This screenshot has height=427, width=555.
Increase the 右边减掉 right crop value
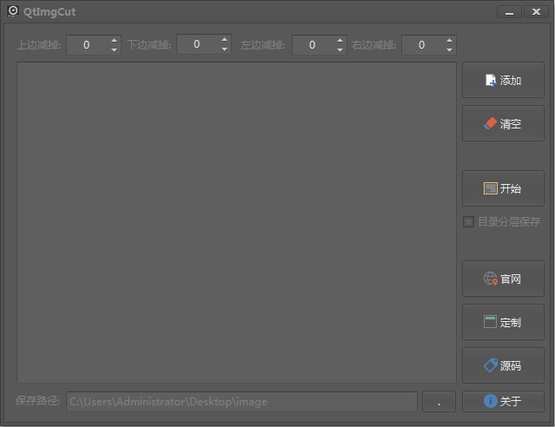[x=449, y=40]
